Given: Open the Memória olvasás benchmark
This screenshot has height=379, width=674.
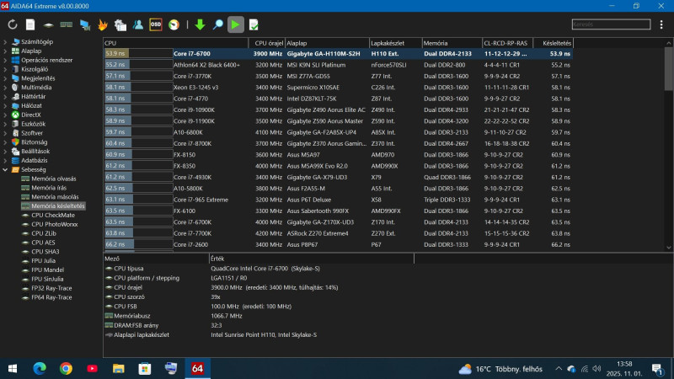Looking at the screenshot, I should (x=53, y=179).
